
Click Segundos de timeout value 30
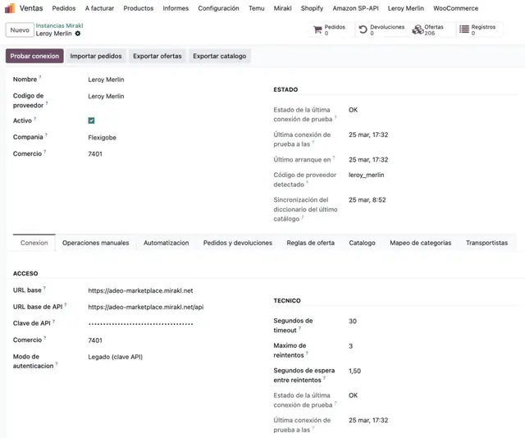(353, 322)
